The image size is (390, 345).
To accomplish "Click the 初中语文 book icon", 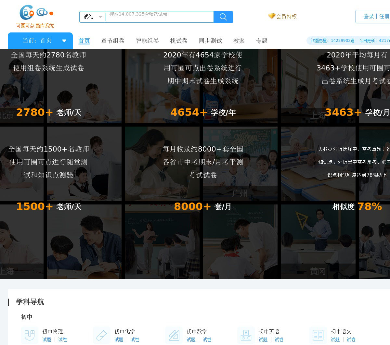I will [x=318, y=335].
